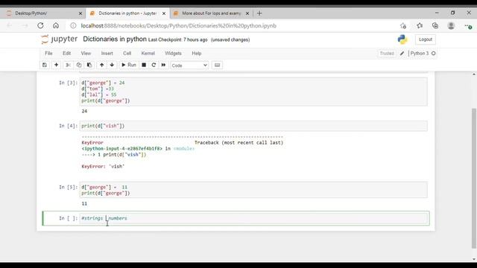
Task: Click the KeyError: 'vish' output text
Action: pyautogui.click(x=103, y=167)
